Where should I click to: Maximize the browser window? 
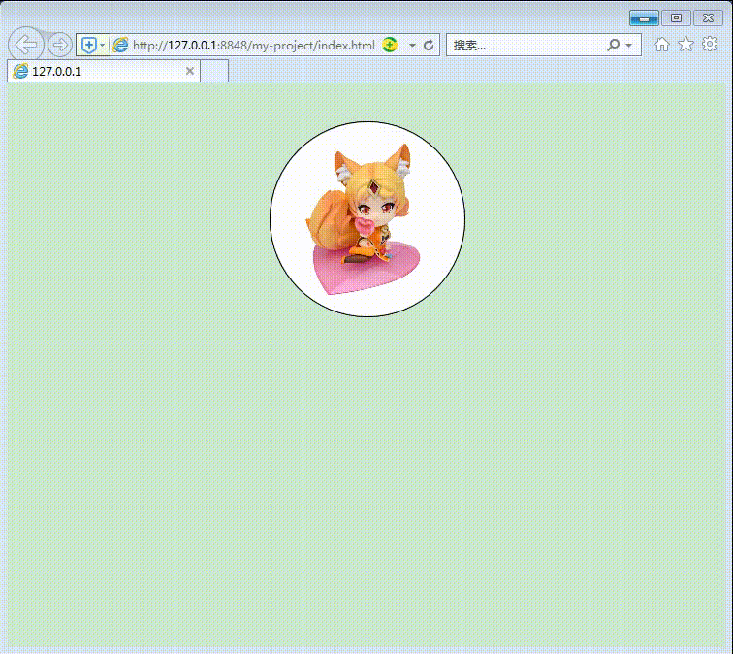[676, 18]
